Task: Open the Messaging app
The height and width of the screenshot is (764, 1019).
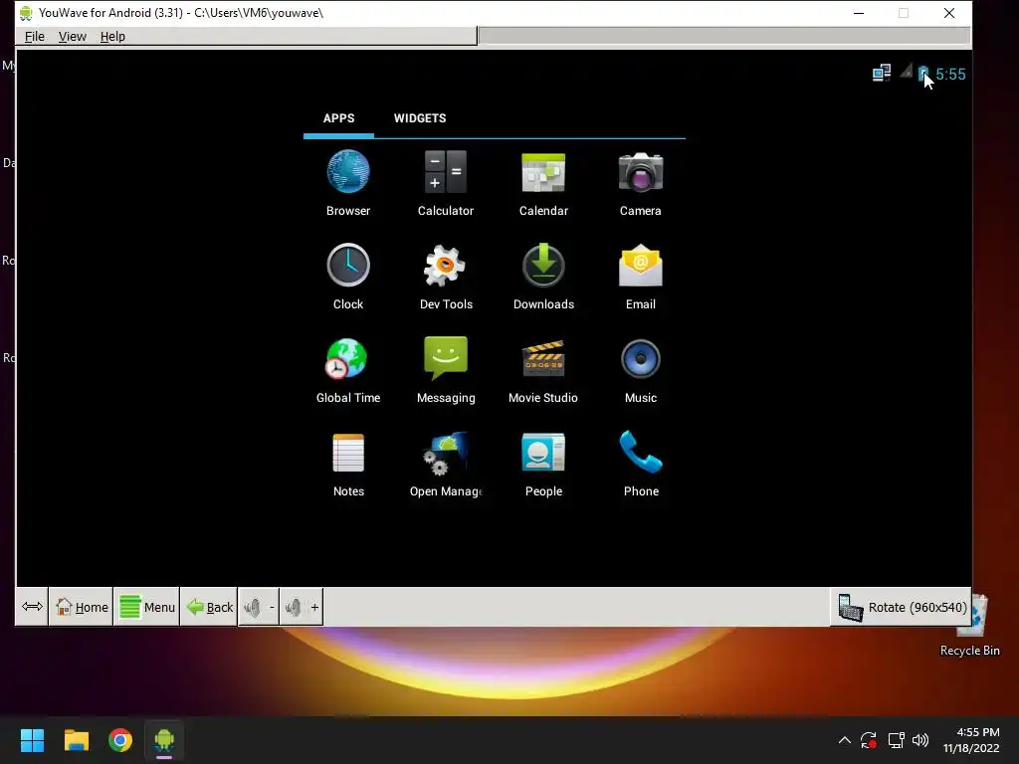Action: point(446,370)
